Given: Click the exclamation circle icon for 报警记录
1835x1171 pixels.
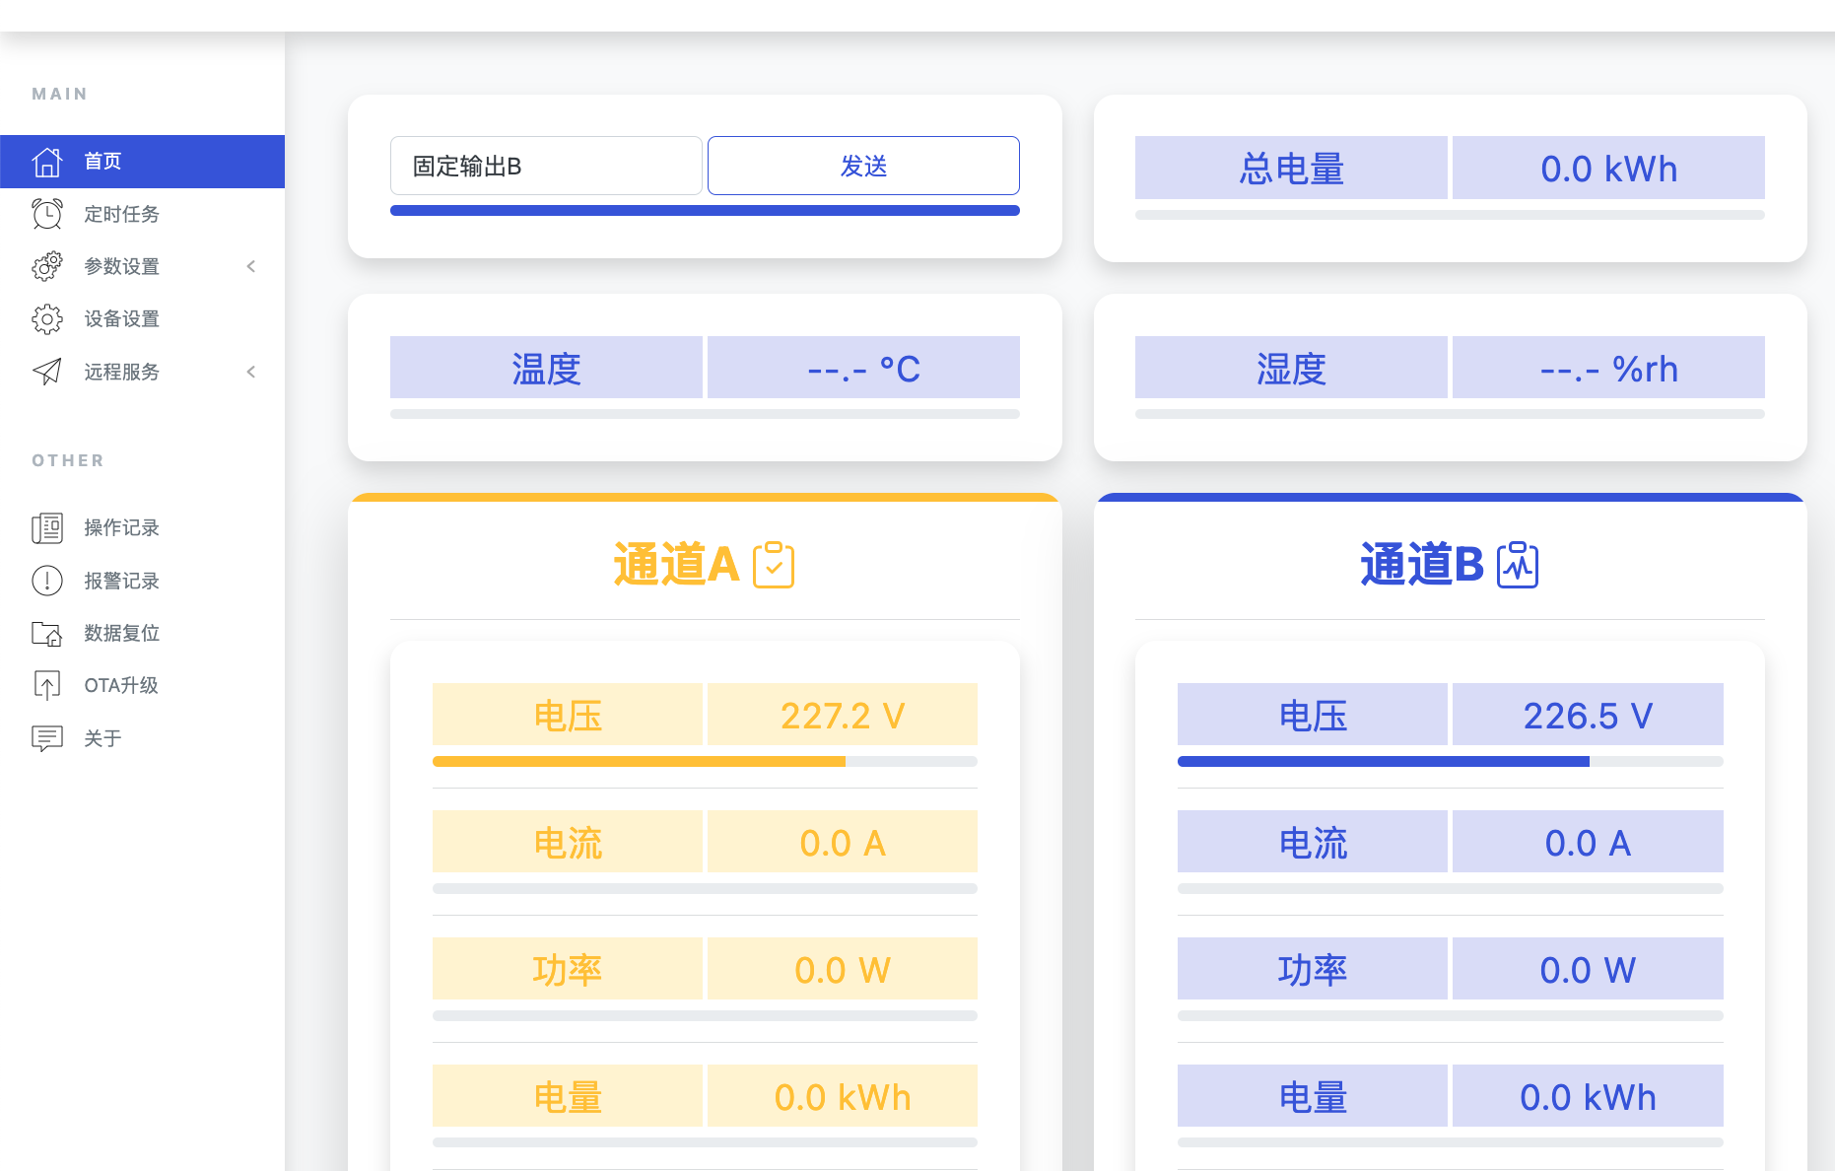Looking at the screenshot, I should tap(46, 581).
